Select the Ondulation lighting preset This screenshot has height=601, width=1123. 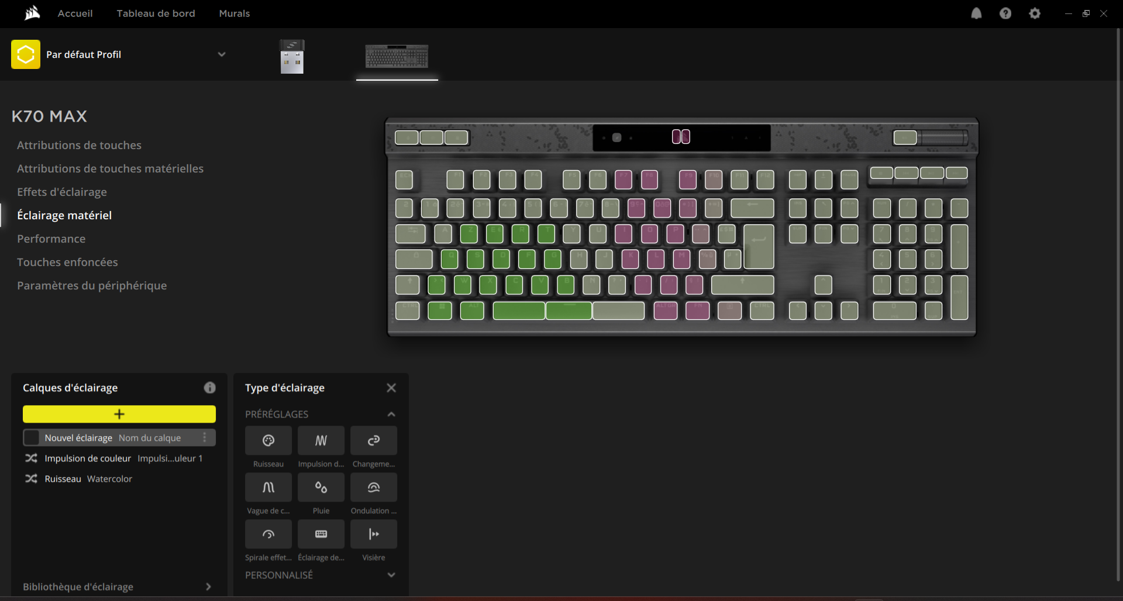pos(373,487)
